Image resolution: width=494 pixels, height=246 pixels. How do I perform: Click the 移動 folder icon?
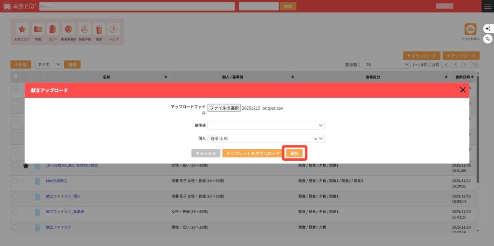(x=38, y=29)
